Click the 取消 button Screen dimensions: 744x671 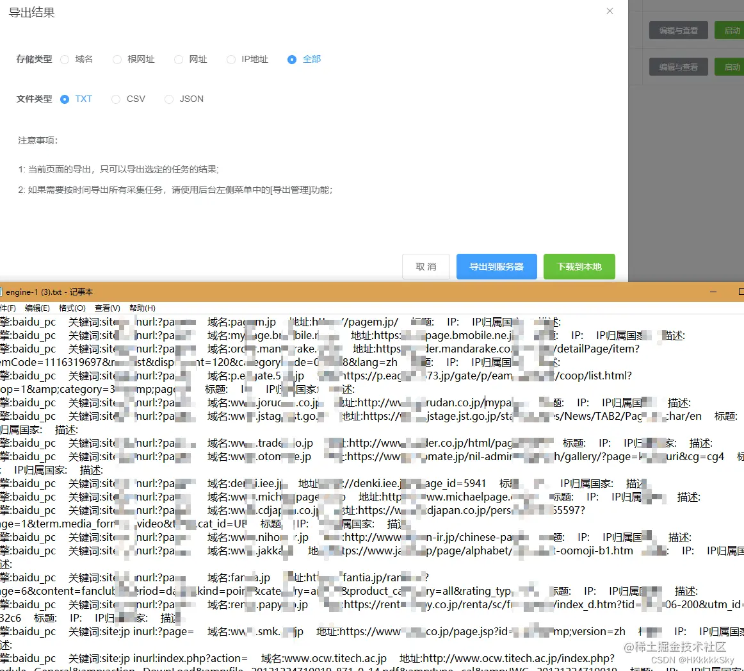(x=426, y=267)
